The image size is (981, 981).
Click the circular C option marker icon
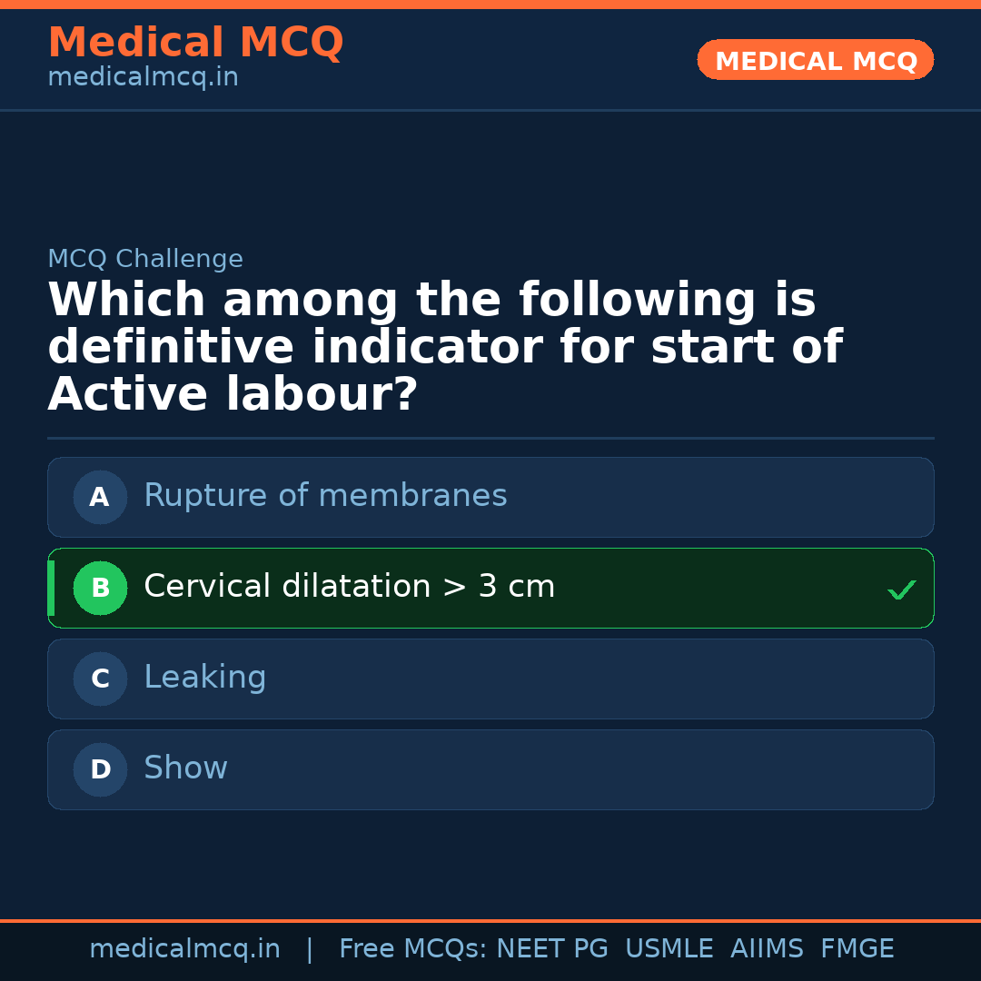click(x=100, y=679)
